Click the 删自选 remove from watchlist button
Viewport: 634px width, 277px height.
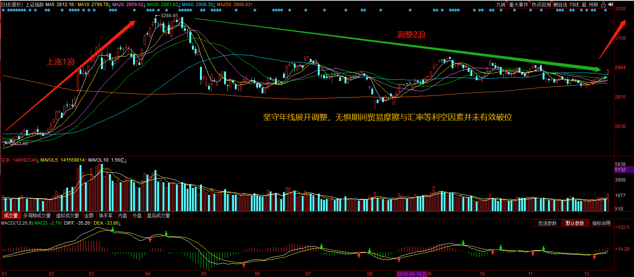pyautogui.click(x=561, y=5)
